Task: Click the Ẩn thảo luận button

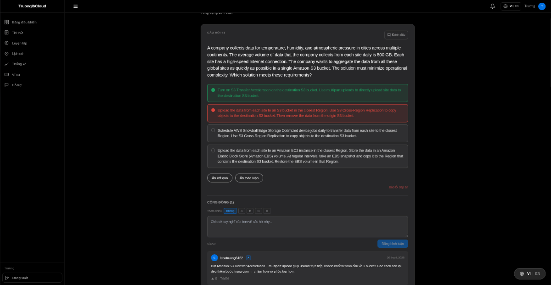Action: point(249,178)
